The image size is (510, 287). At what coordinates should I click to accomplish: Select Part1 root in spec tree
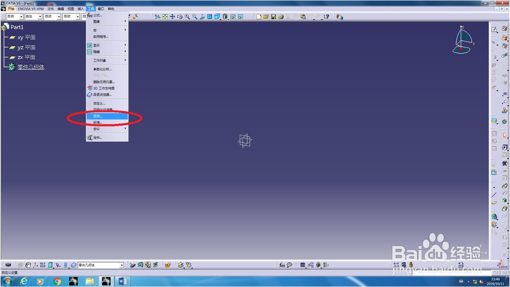17,27
